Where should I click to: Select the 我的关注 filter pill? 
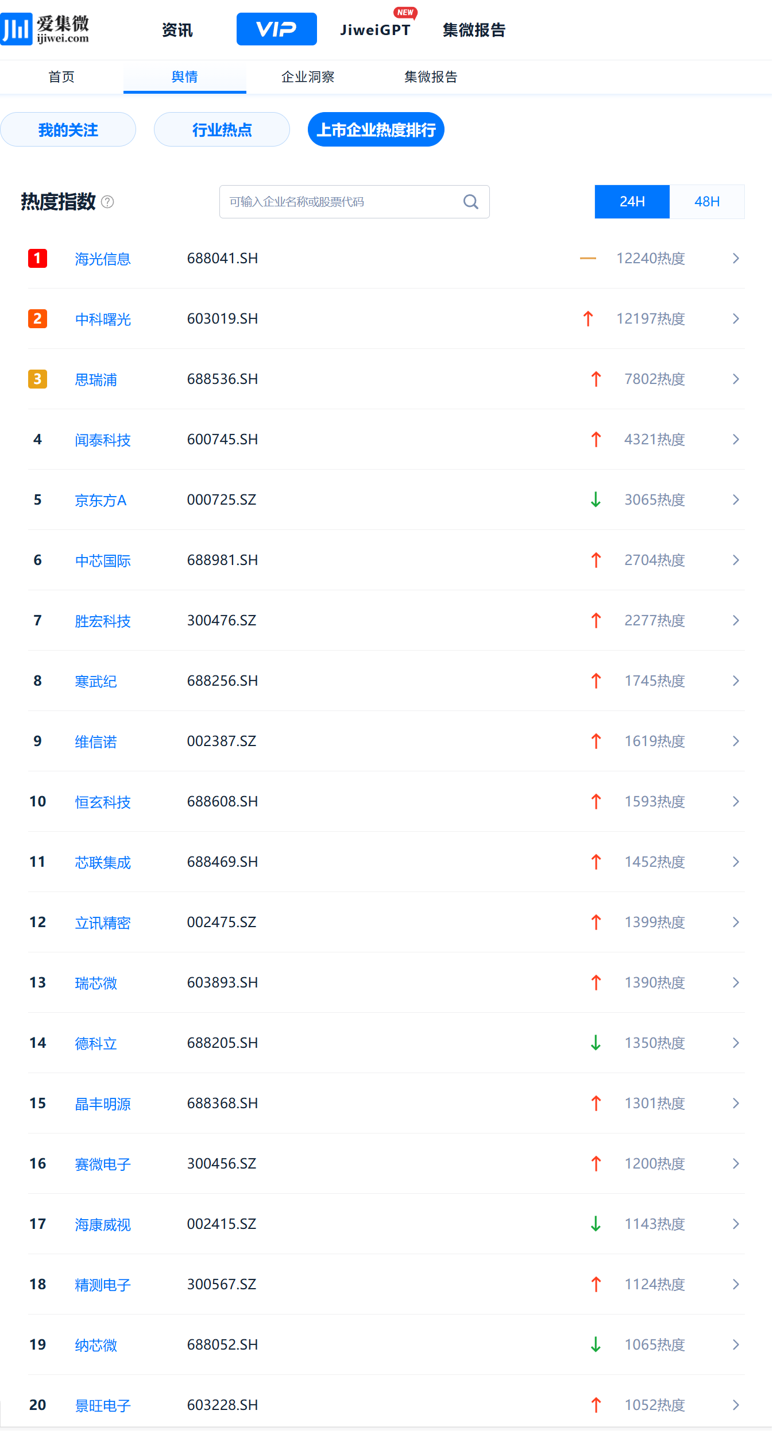tap(68, 130)
